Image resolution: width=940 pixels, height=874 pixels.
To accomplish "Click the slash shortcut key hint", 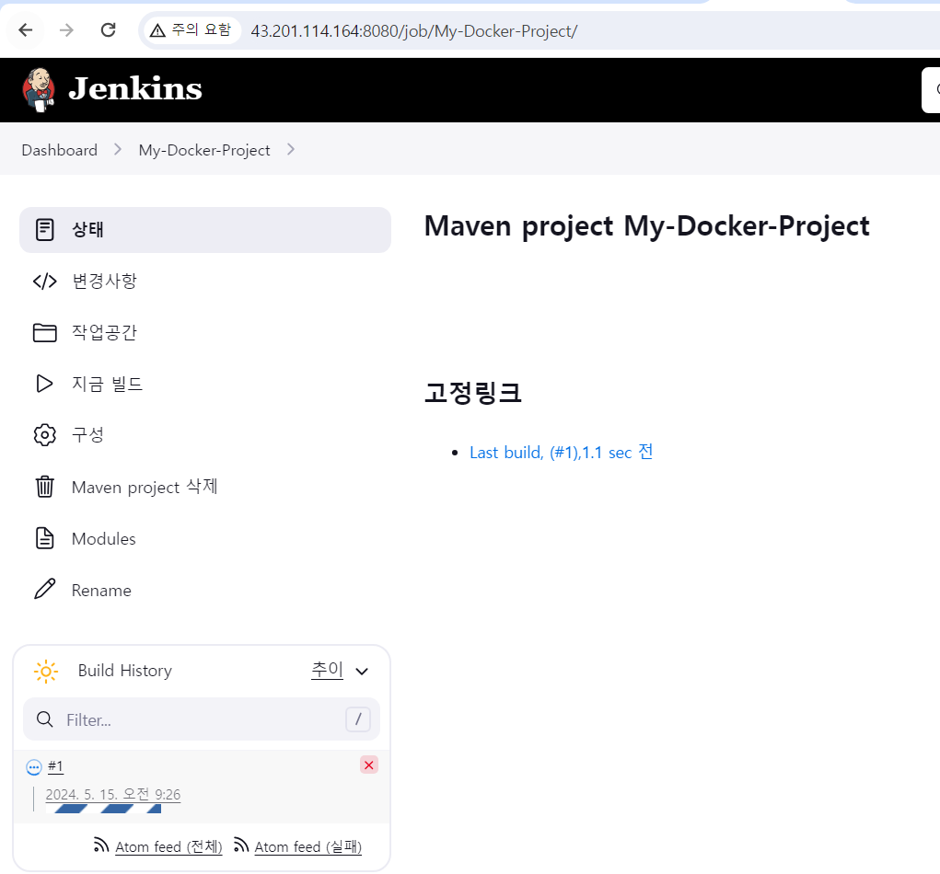I will (x=358, y=719).
